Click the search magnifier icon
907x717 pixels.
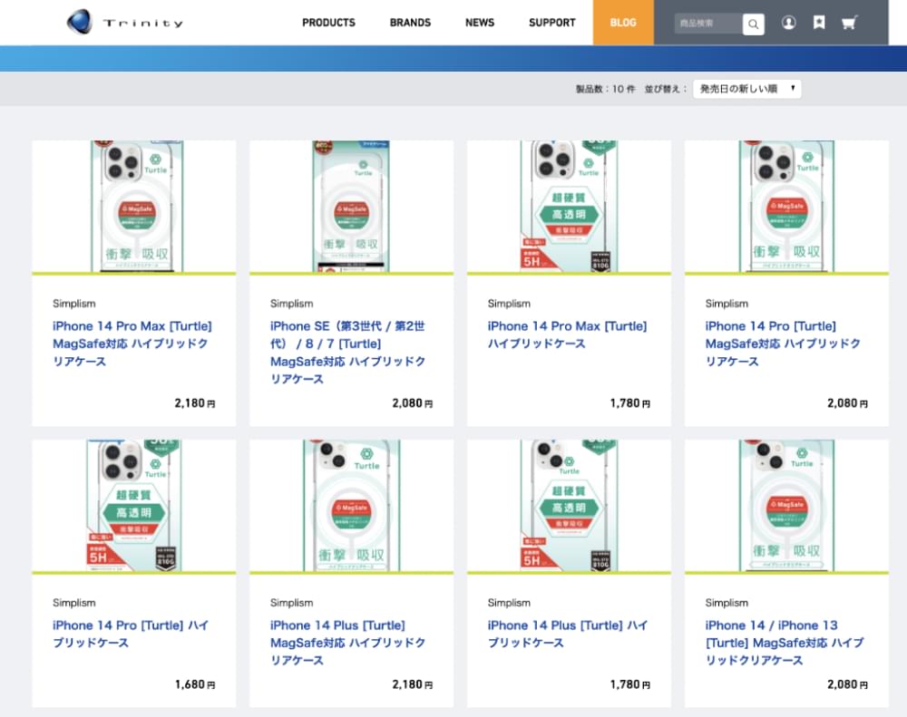[753, 24]
